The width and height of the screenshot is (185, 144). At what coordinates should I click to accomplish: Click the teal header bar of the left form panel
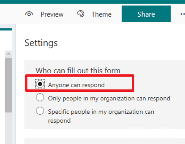[6, 29]
